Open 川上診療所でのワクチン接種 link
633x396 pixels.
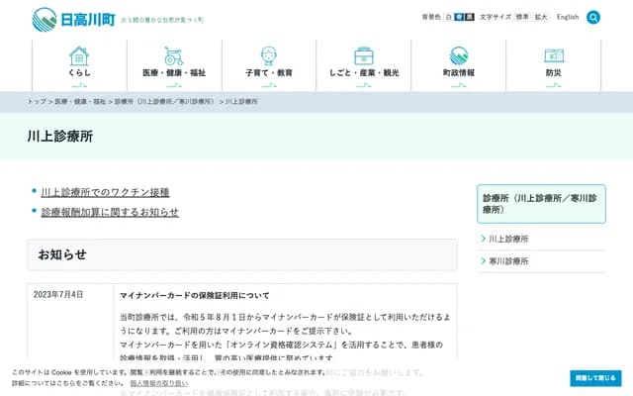(105, 192)
